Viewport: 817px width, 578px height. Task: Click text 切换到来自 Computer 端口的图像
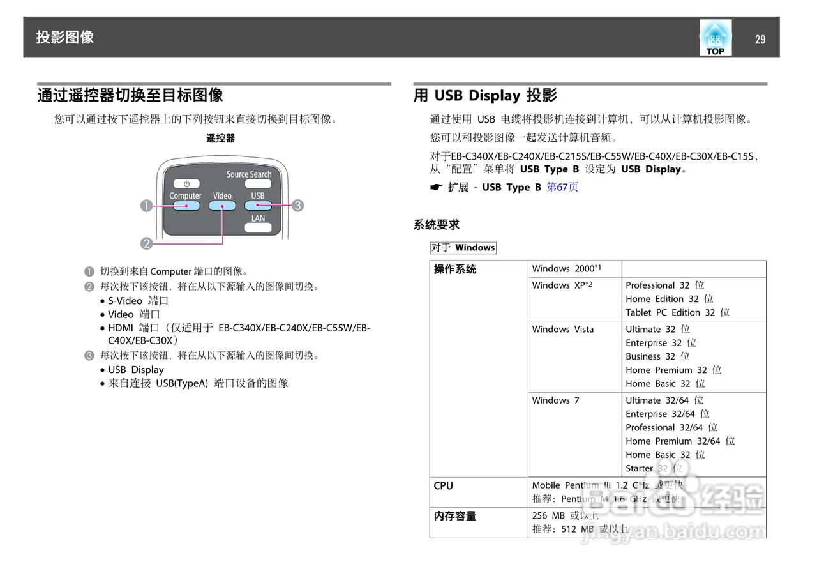pos(174,271)
